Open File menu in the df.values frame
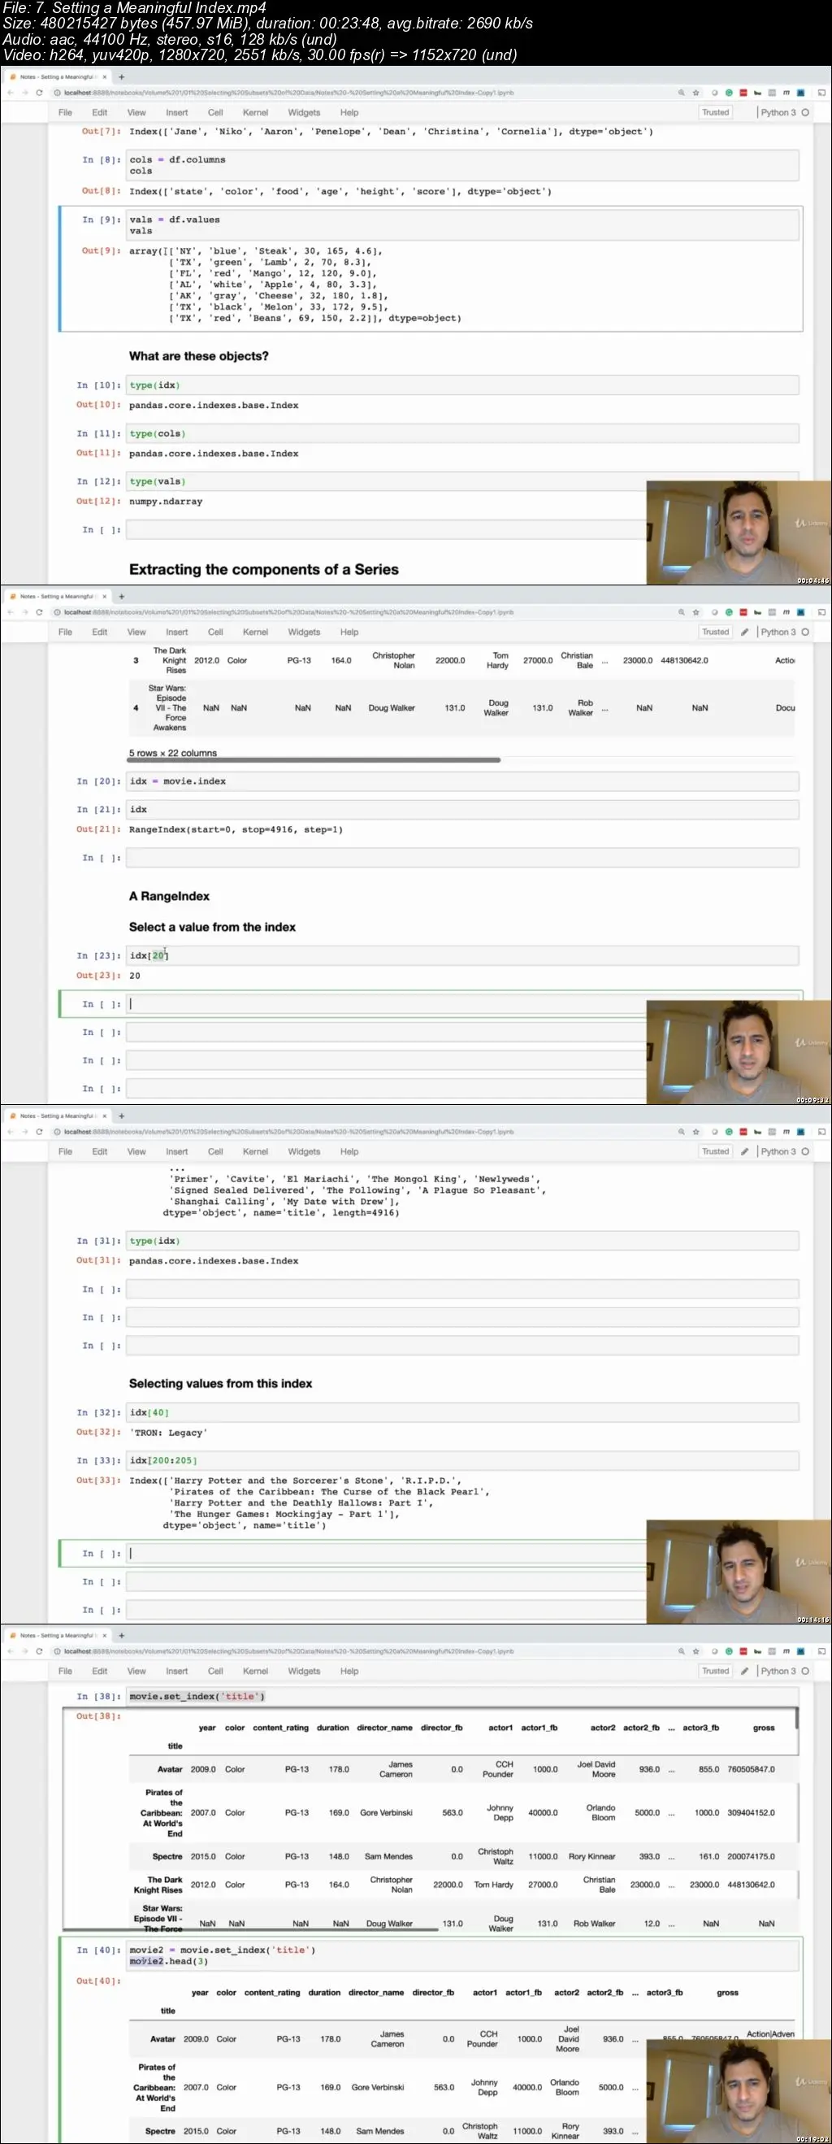832x2144 pixels. (x=65, y=112)
